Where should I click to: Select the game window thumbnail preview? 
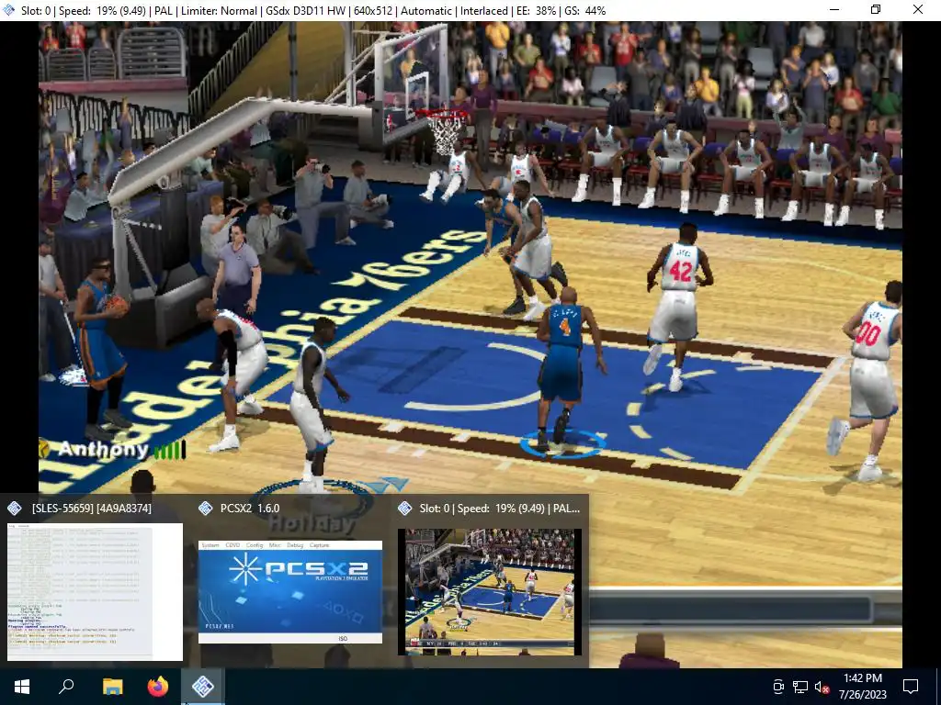click(x=490, y=592)
